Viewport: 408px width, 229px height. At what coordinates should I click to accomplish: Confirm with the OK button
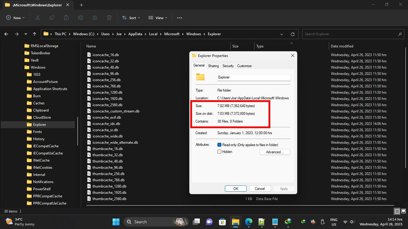click(236, 188)
